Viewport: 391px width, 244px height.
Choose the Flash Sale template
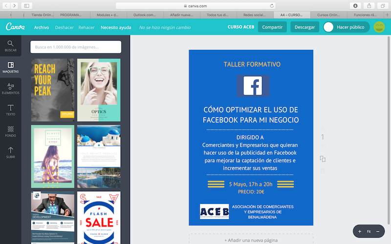[99, 218]
